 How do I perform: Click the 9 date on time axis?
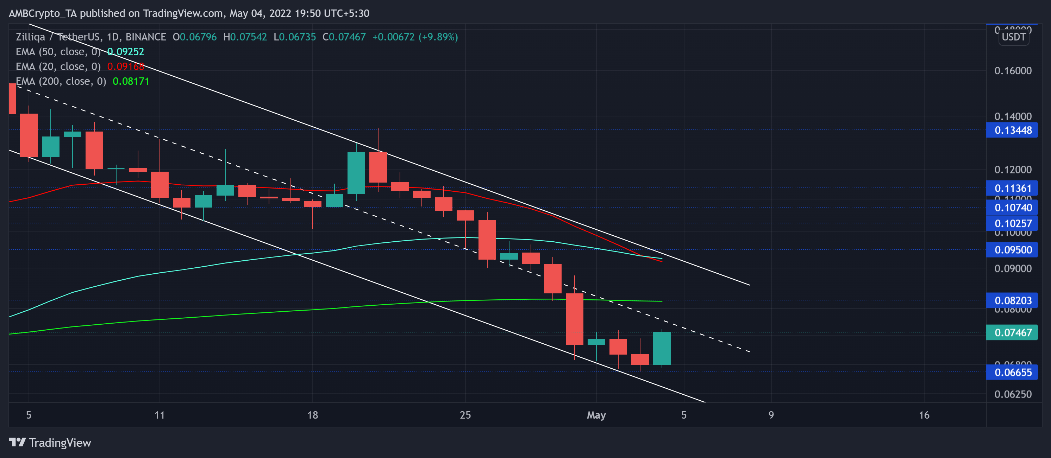click(771, 415)
